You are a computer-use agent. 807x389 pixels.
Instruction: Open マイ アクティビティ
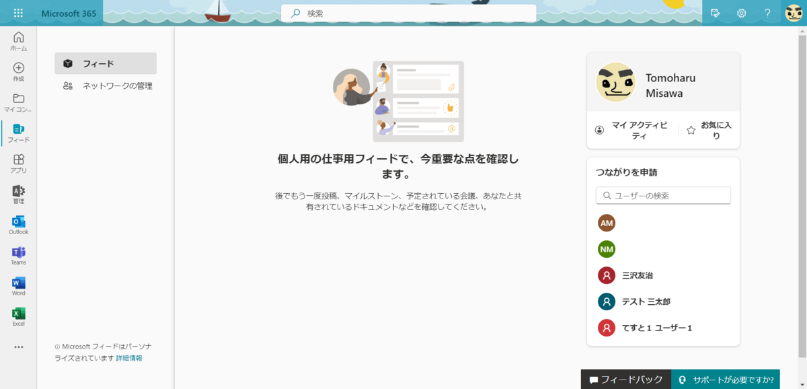tap(633, 131)
